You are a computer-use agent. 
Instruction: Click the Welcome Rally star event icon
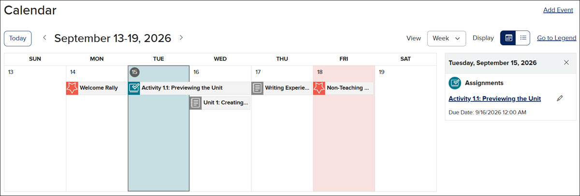click(x=72, y=88)
